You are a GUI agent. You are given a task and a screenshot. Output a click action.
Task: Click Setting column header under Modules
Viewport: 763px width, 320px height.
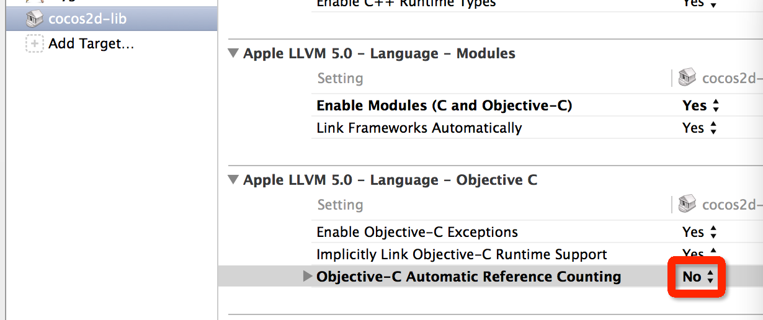tap(340, 78)
